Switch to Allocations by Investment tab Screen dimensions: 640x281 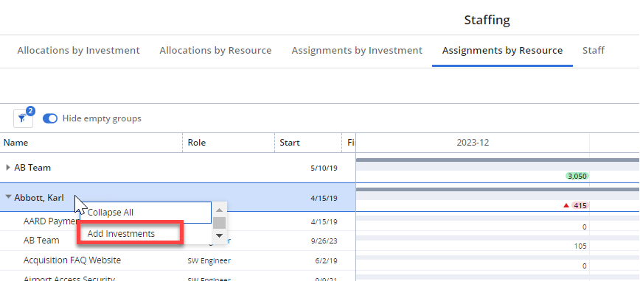tap(78, 51)
